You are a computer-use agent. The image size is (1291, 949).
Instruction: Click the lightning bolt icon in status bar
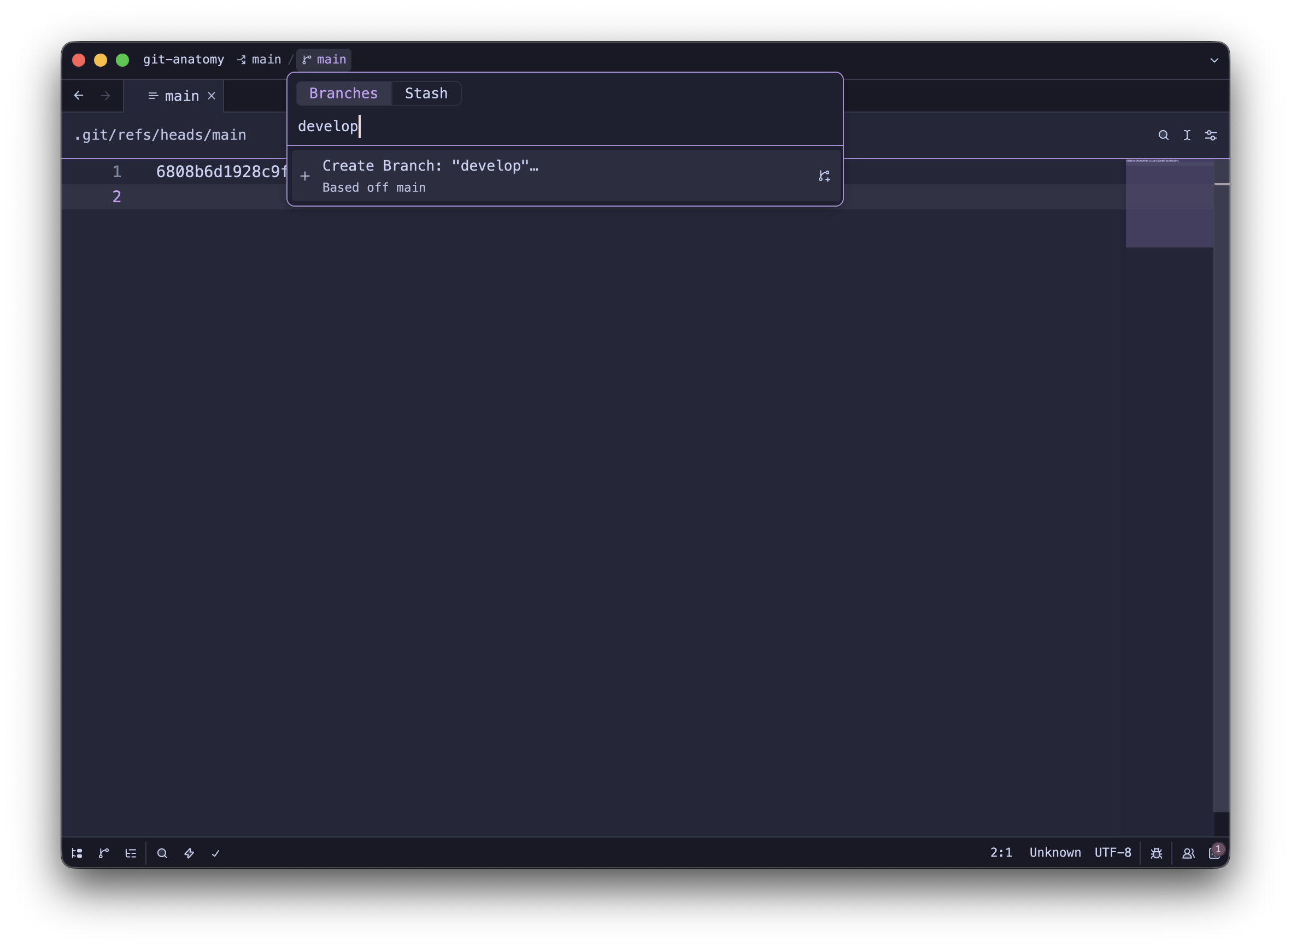point(189,853)
